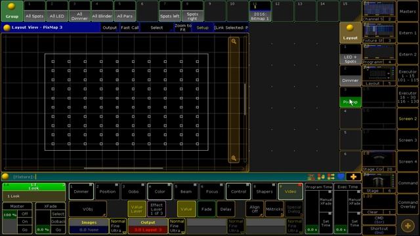Screen dimensions: 420x236
Task: Open Stage view thumbnail numbered 6
Action: pyautogui.click(x=379, y=182)
